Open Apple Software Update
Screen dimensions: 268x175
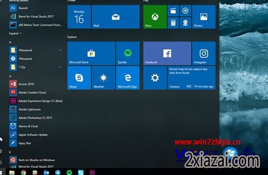(x=36, y=134)
